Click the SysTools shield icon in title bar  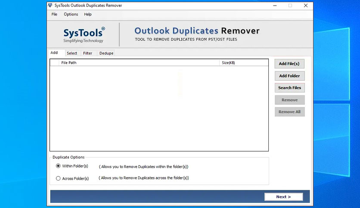click(x=50, y=5)
